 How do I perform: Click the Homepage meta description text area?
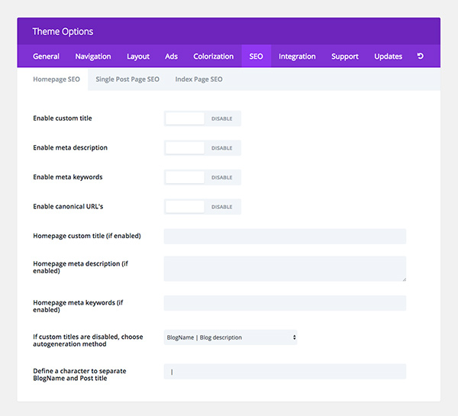[285, 269]
